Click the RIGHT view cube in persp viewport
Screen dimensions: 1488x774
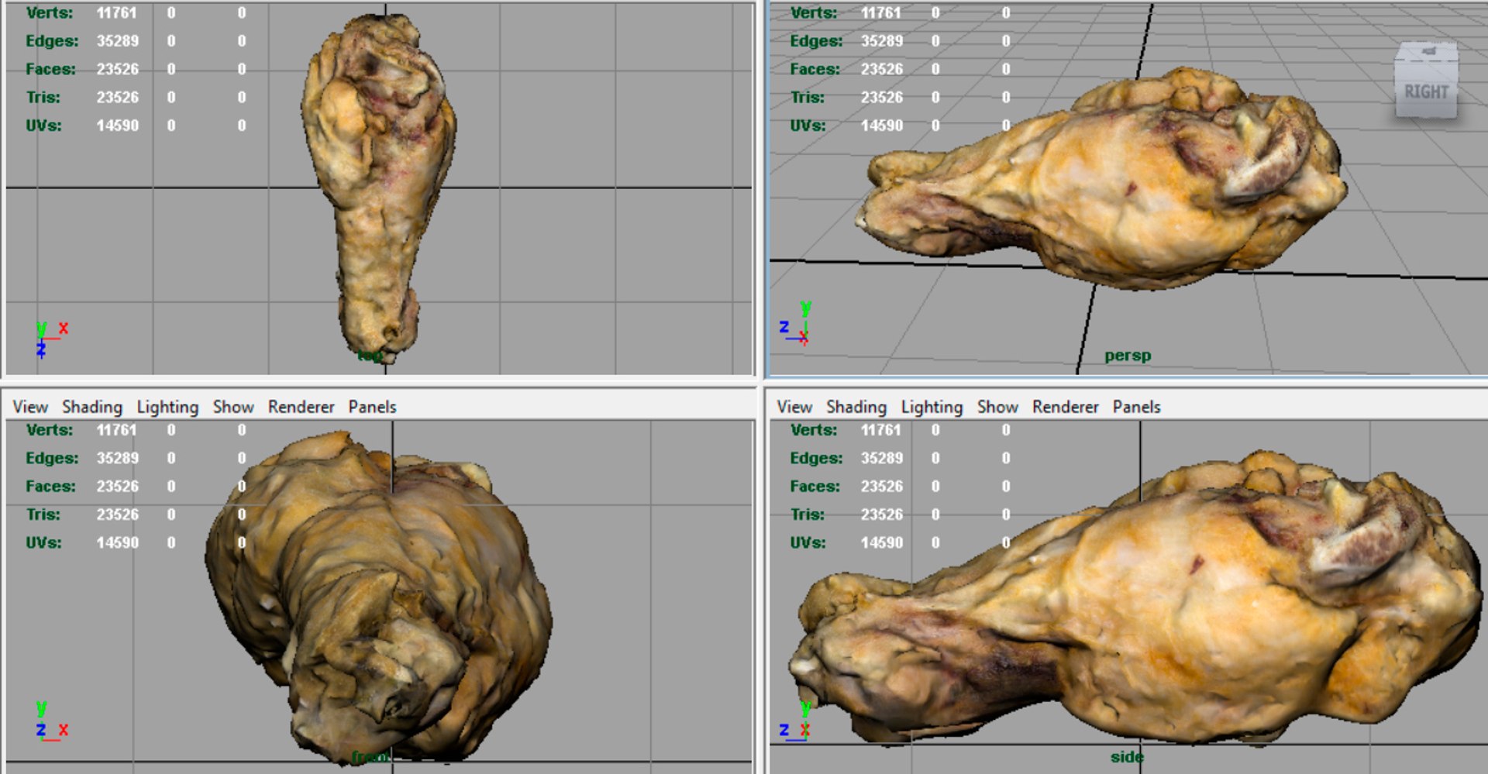click(1426, 81)
